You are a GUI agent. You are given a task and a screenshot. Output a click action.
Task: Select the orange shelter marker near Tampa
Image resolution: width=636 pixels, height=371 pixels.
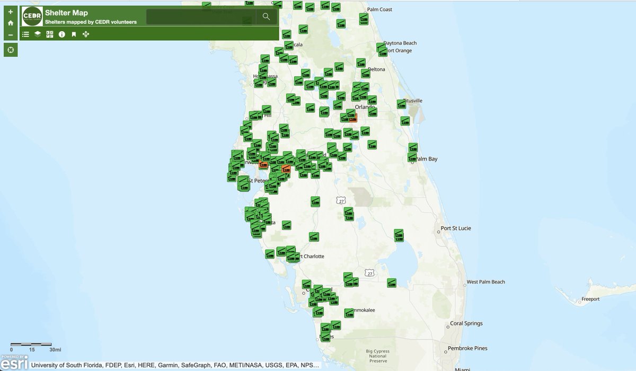(286, 170)
